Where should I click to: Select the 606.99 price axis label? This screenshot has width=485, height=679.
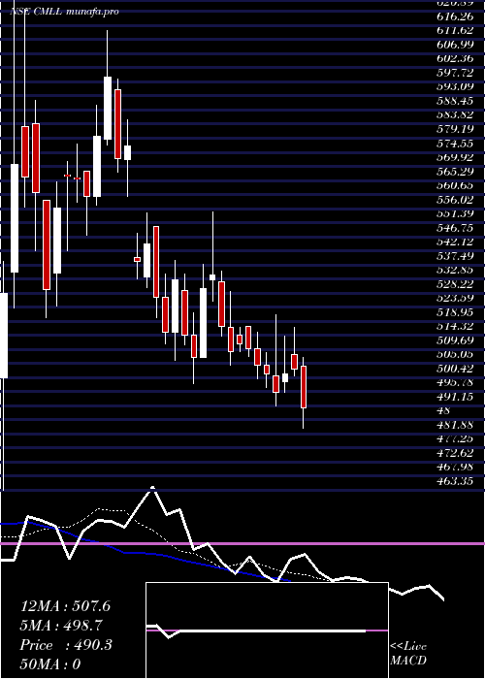click(455, 45)
